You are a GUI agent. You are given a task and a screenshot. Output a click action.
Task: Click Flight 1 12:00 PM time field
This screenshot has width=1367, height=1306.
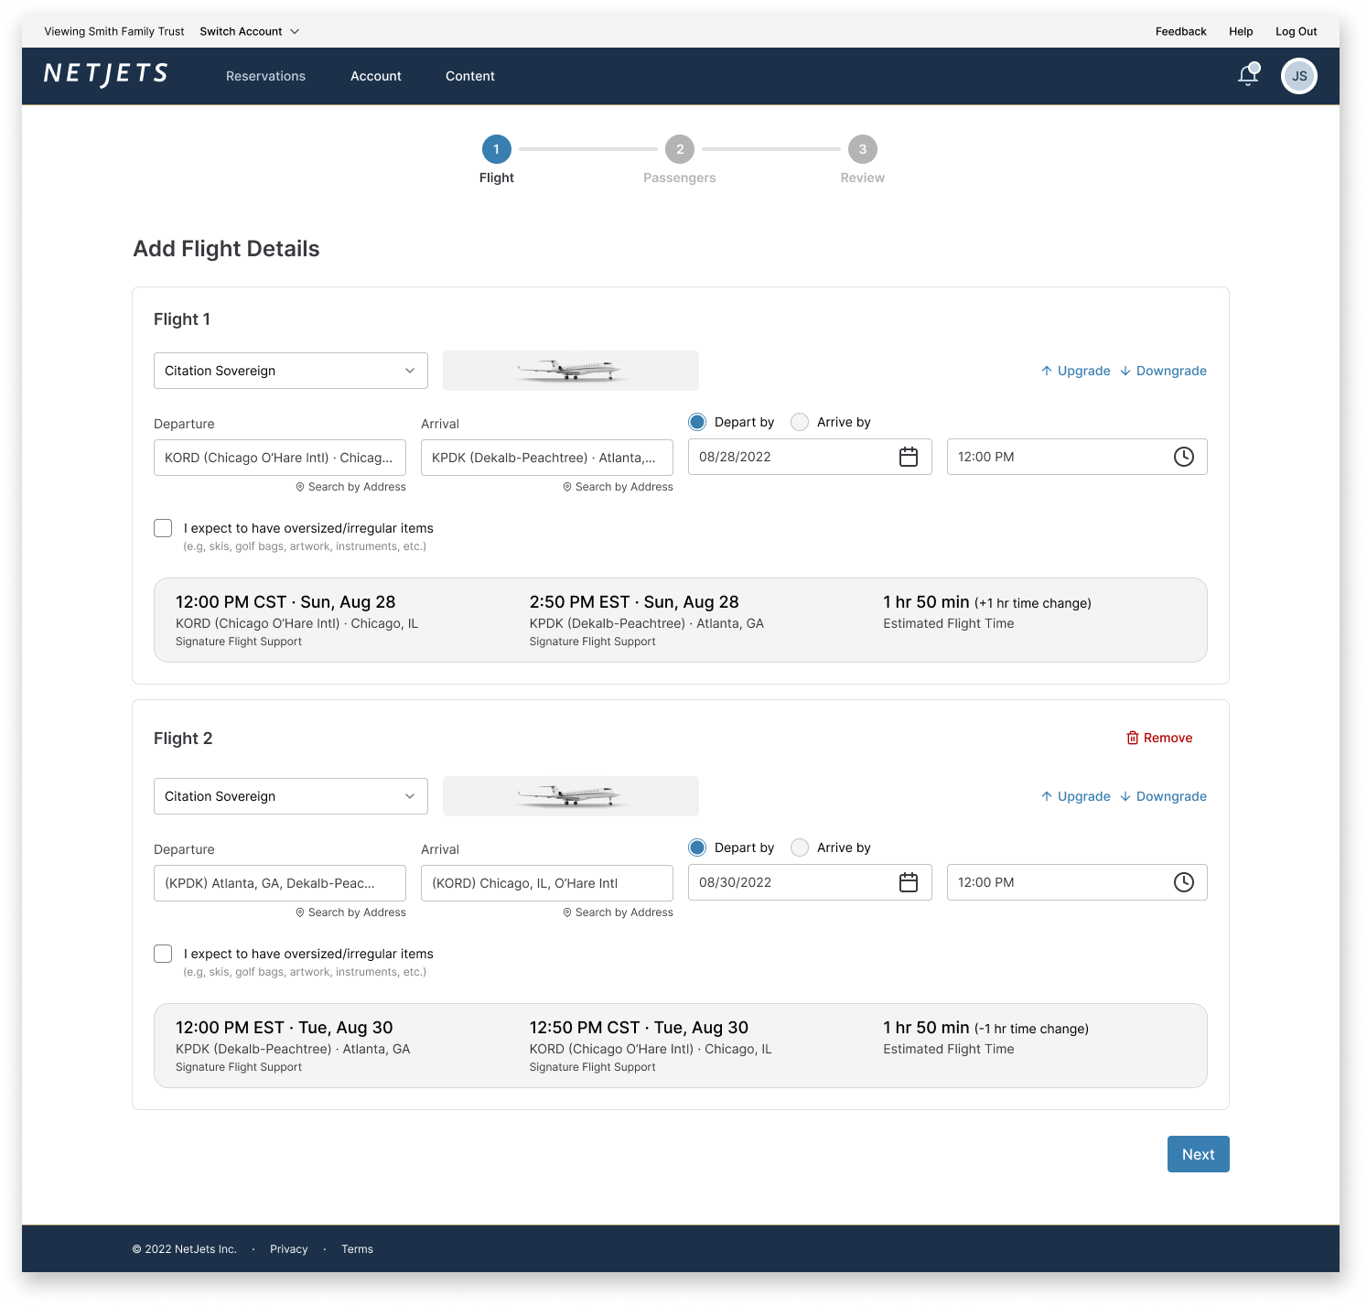pyautogui.click(x=1077, y=457)
